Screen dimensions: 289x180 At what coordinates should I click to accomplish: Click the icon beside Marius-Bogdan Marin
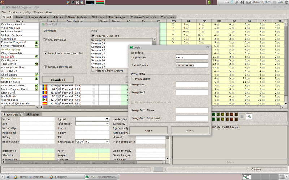click(36, 89)
